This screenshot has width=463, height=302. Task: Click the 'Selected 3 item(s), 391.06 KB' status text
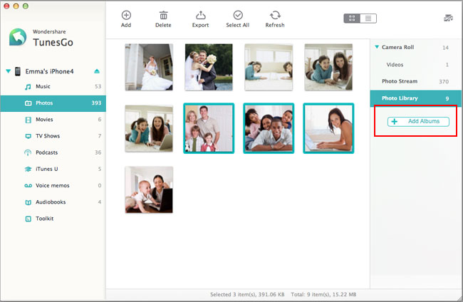click(247, 294)
